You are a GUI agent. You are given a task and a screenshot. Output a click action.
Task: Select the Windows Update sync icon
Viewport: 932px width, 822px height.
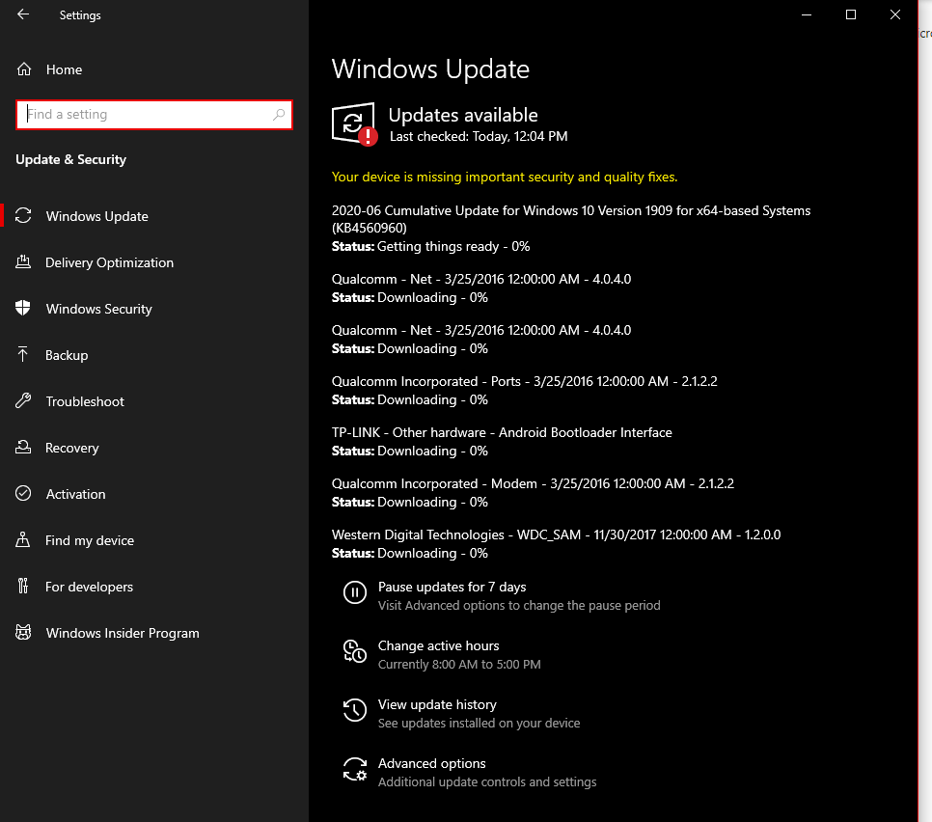point(23,216)
